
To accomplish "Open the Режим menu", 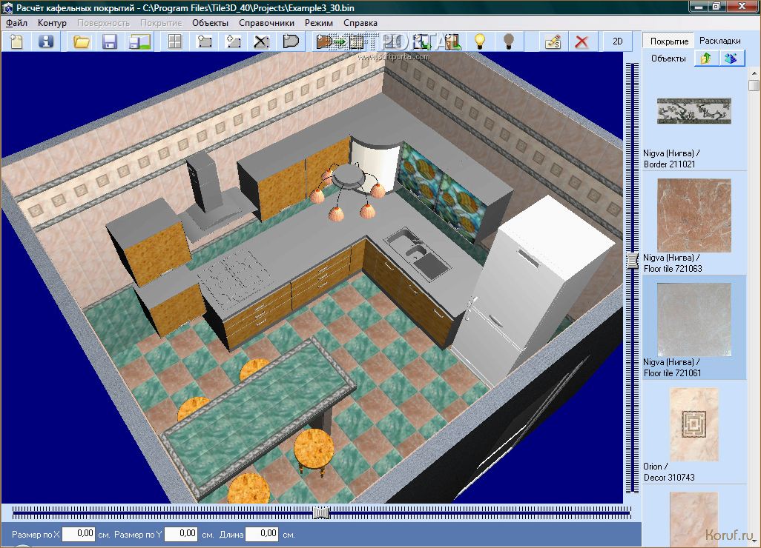I will click(319, 23).
